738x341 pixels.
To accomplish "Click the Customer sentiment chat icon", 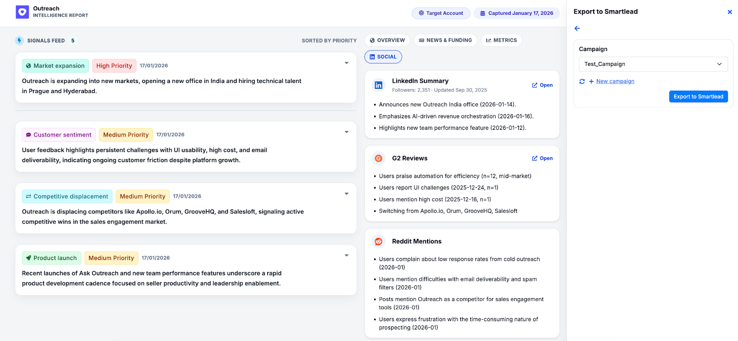I will (x=29, y=135).
